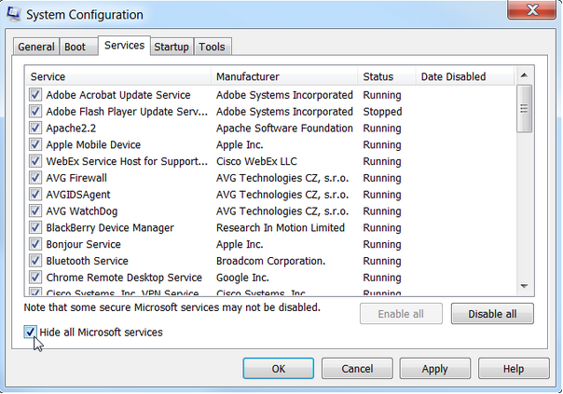Sort by the Service column header
Viewport: 563px width, 394px height.
coord(118,76)
